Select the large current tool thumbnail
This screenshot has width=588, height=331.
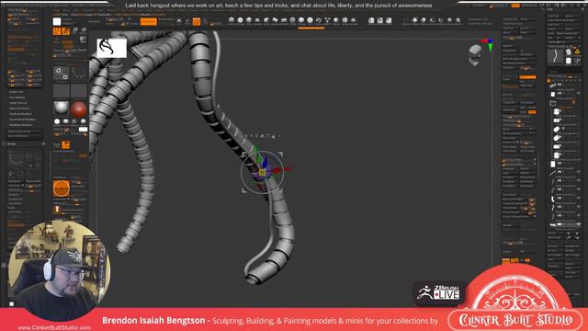click(x=555, y=56)
